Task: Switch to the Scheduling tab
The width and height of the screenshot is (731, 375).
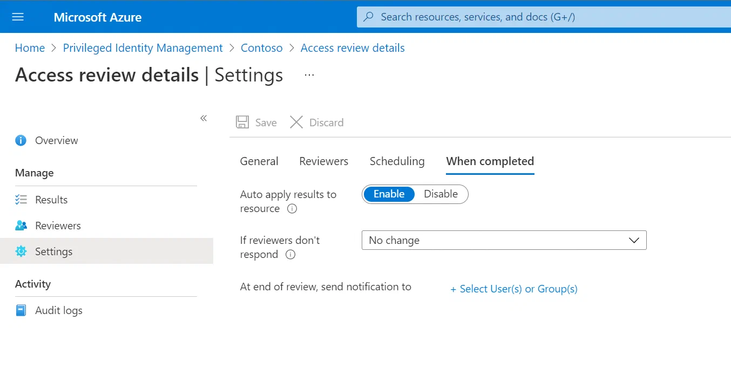Action: pos(397,161)
